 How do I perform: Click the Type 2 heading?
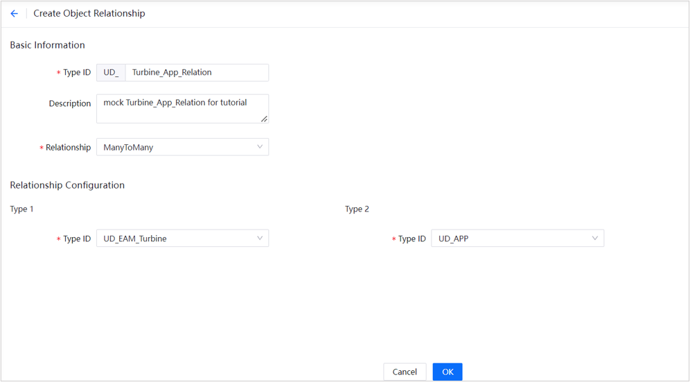[357, 209]
